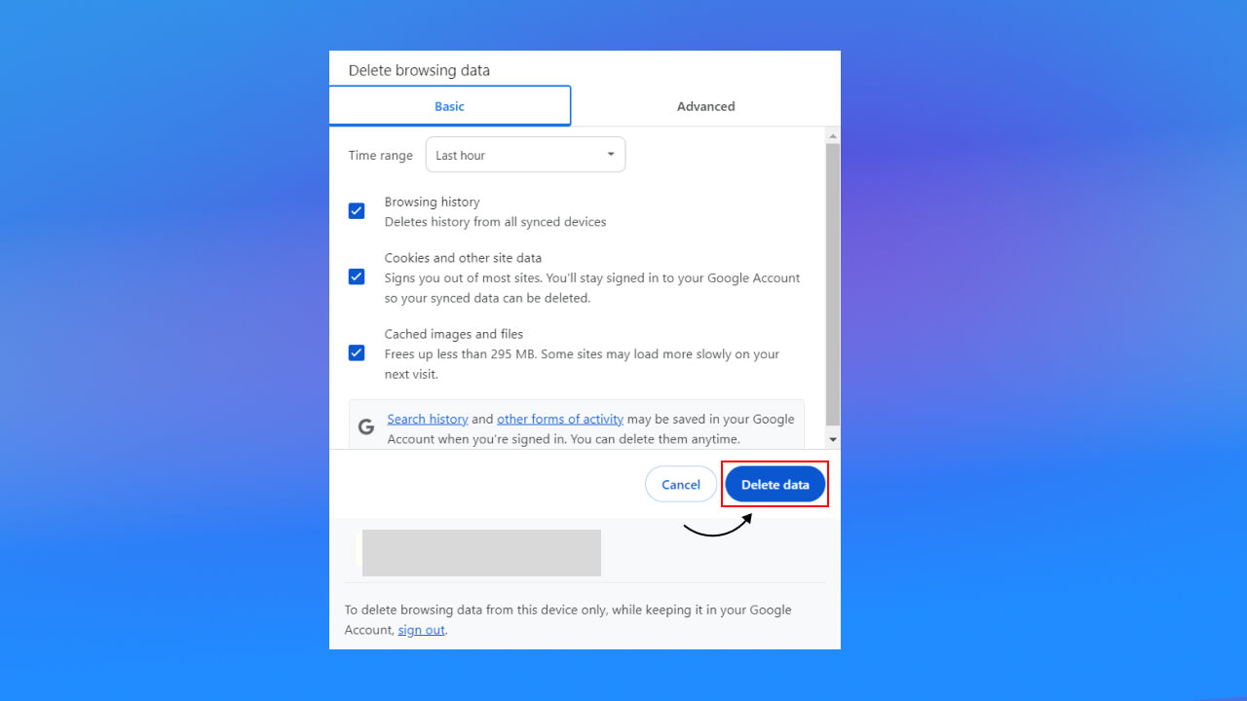Uncheck the Browsing history checkbox
The width and height of the screenshot is (1247, 701).
[x=357, y=211]
